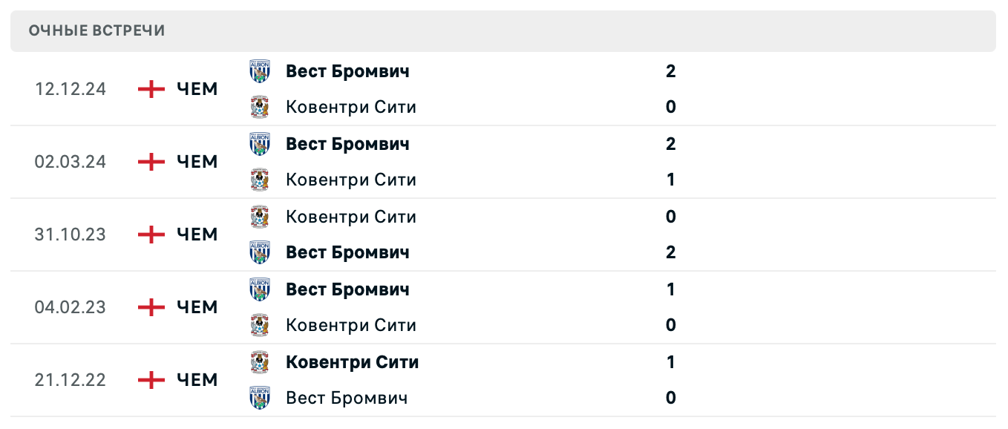
Task: Open the ЧЕМ competition label in the first row
Action: (x=196, y=88)
